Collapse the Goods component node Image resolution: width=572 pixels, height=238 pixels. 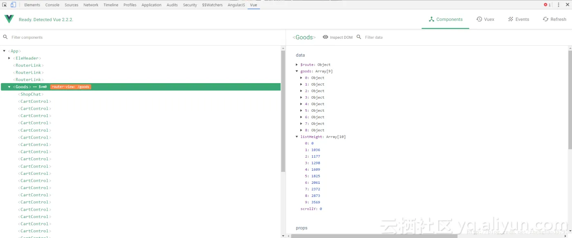pos(9,87)
